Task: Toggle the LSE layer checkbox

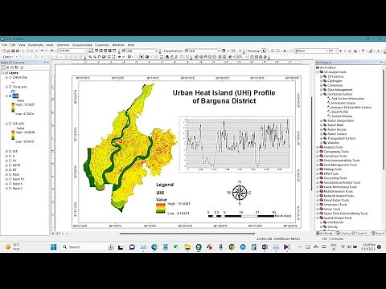Action: (10, 152)
